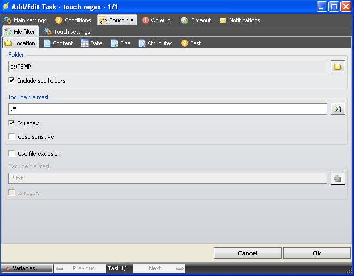
Task: Switch to the Attributes tab
Action: [155, 43]
